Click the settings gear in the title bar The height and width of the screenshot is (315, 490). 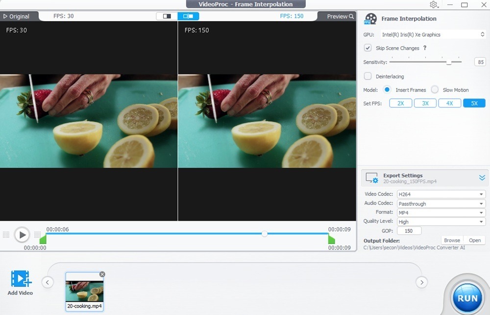point(434,4)
